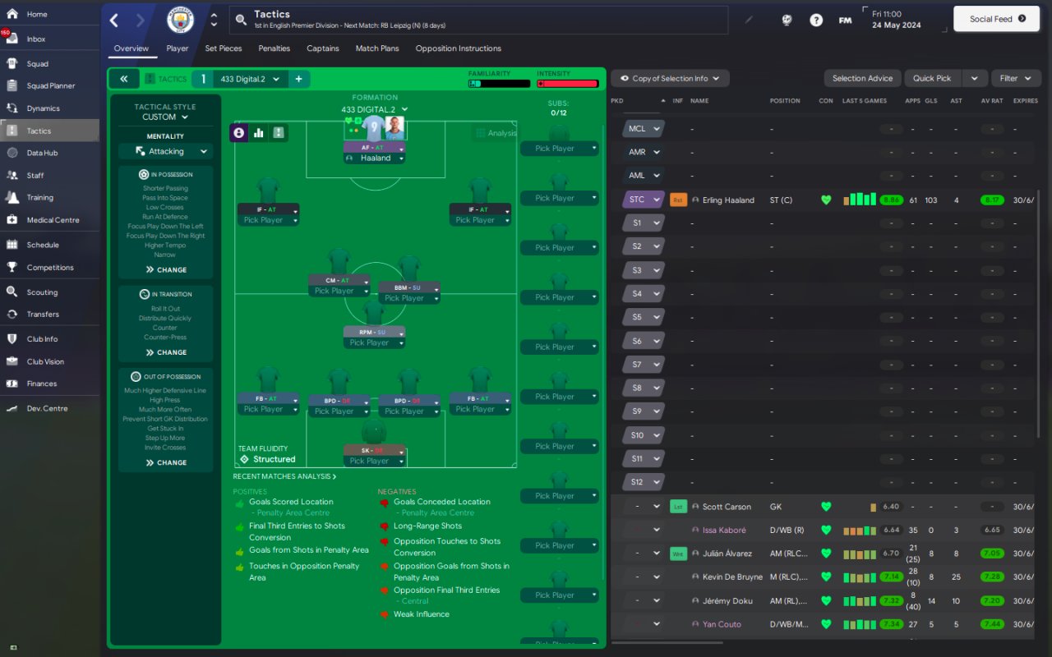
Task: Open the Opposition Instructions tab
Action: coord(459,48)
